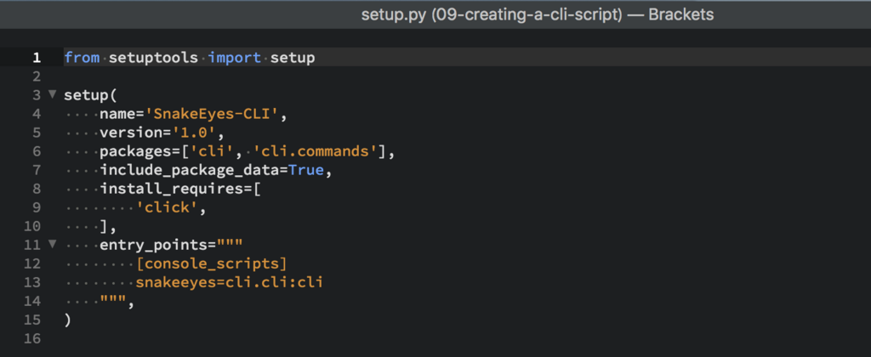Click gutter line number 6

tap(36, 151)
